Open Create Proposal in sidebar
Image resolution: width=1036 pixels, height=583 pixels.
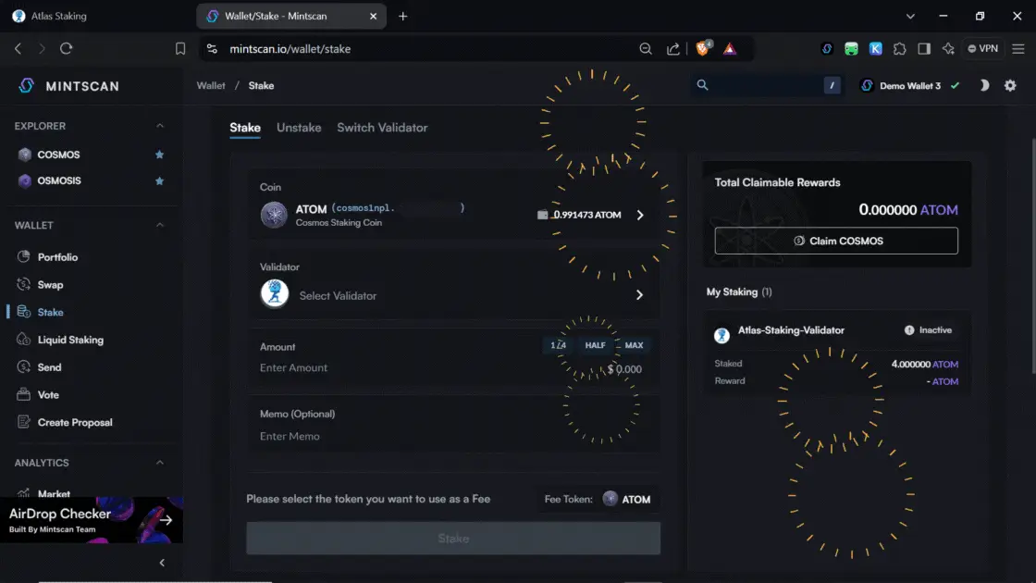point(75,423)
